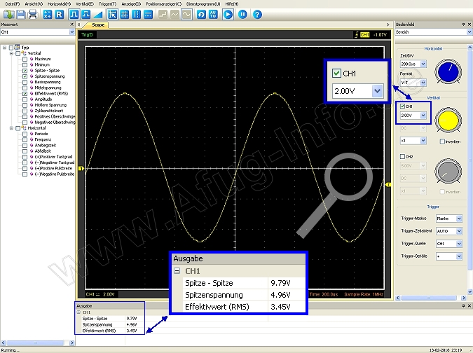The image size is (473, 353).
Task: Open the Horizontal(H) menu
Action: pos(59,4)
